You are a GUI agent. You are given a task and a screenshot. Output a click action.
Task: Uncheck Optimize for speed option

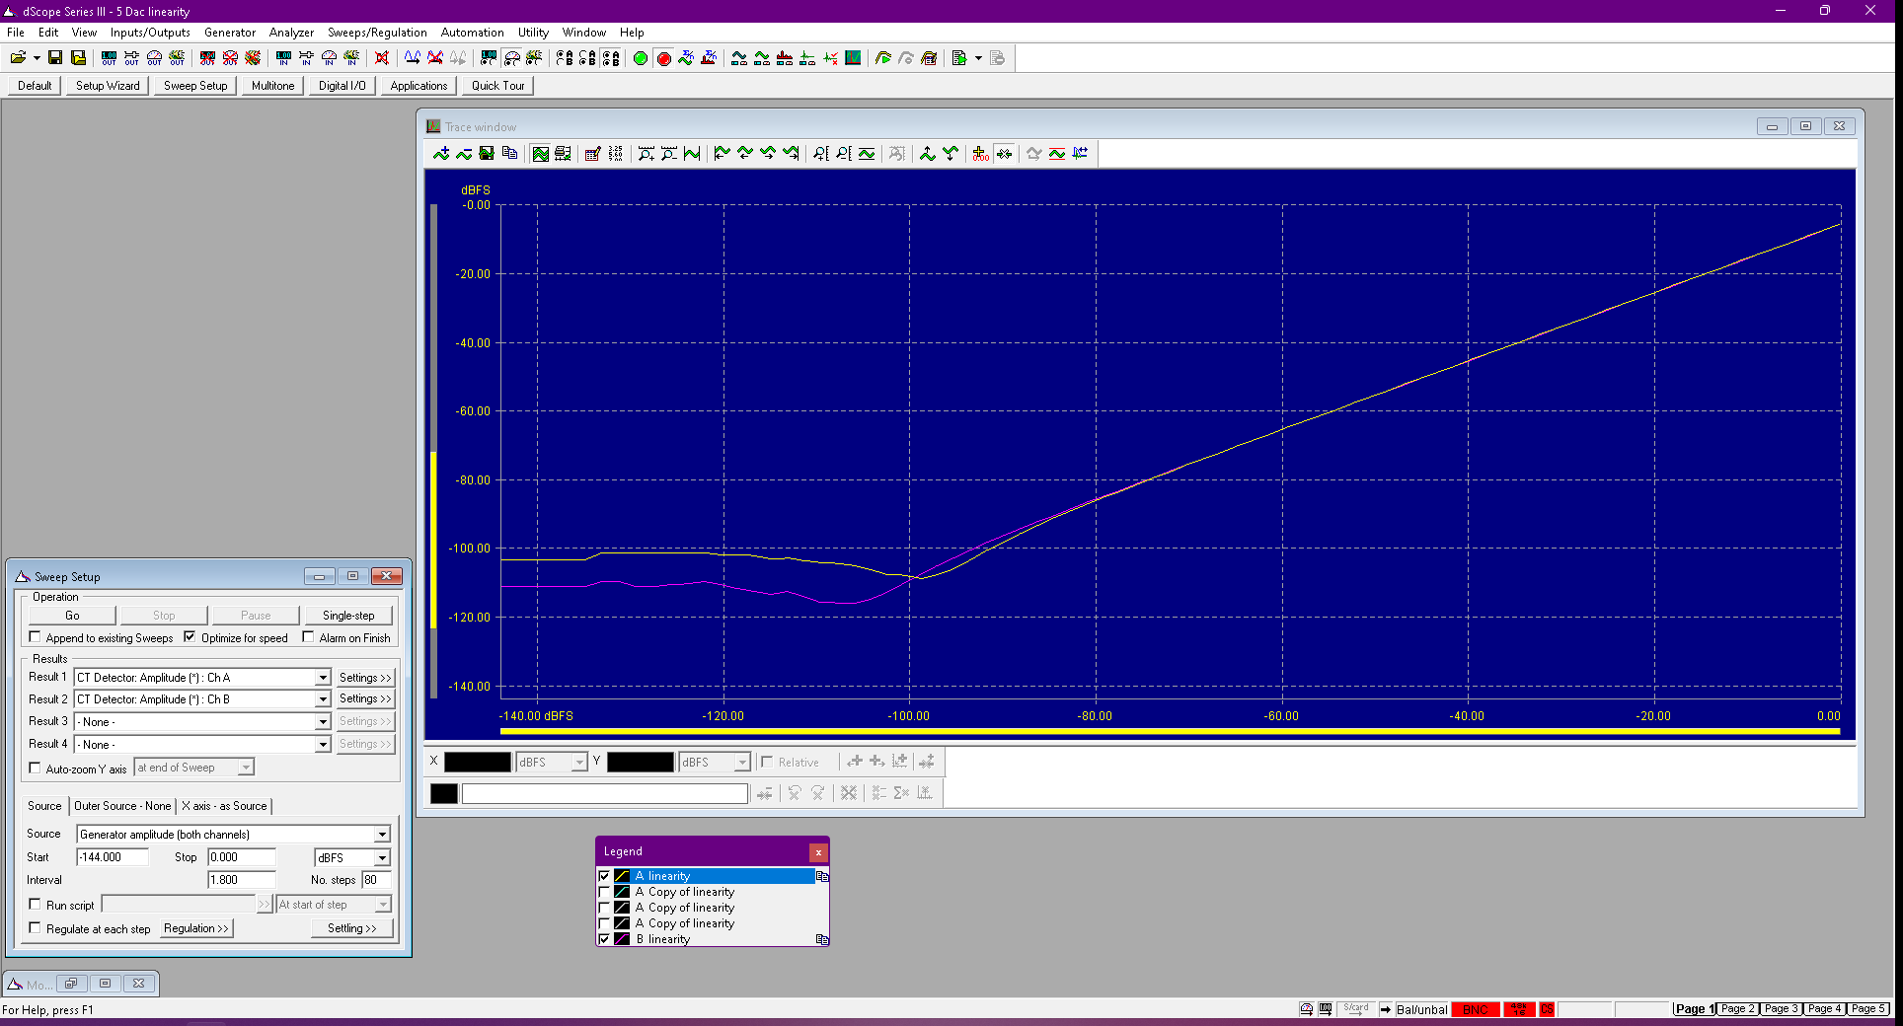pyautogui.click(x=190, y=637)
